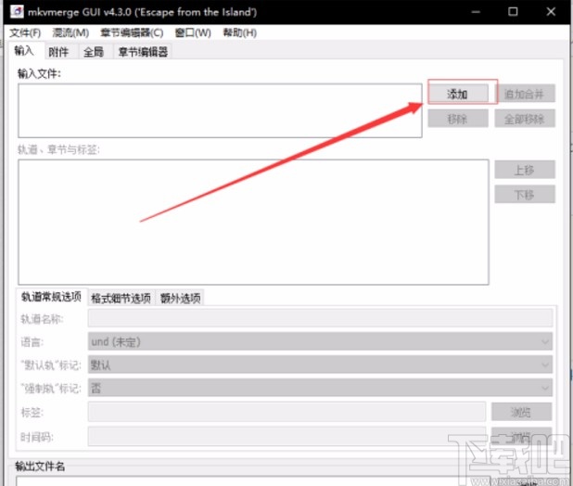Screen dimensions: 573x486
Task: Open the 文件(F) menu
Action: point(25,32)
